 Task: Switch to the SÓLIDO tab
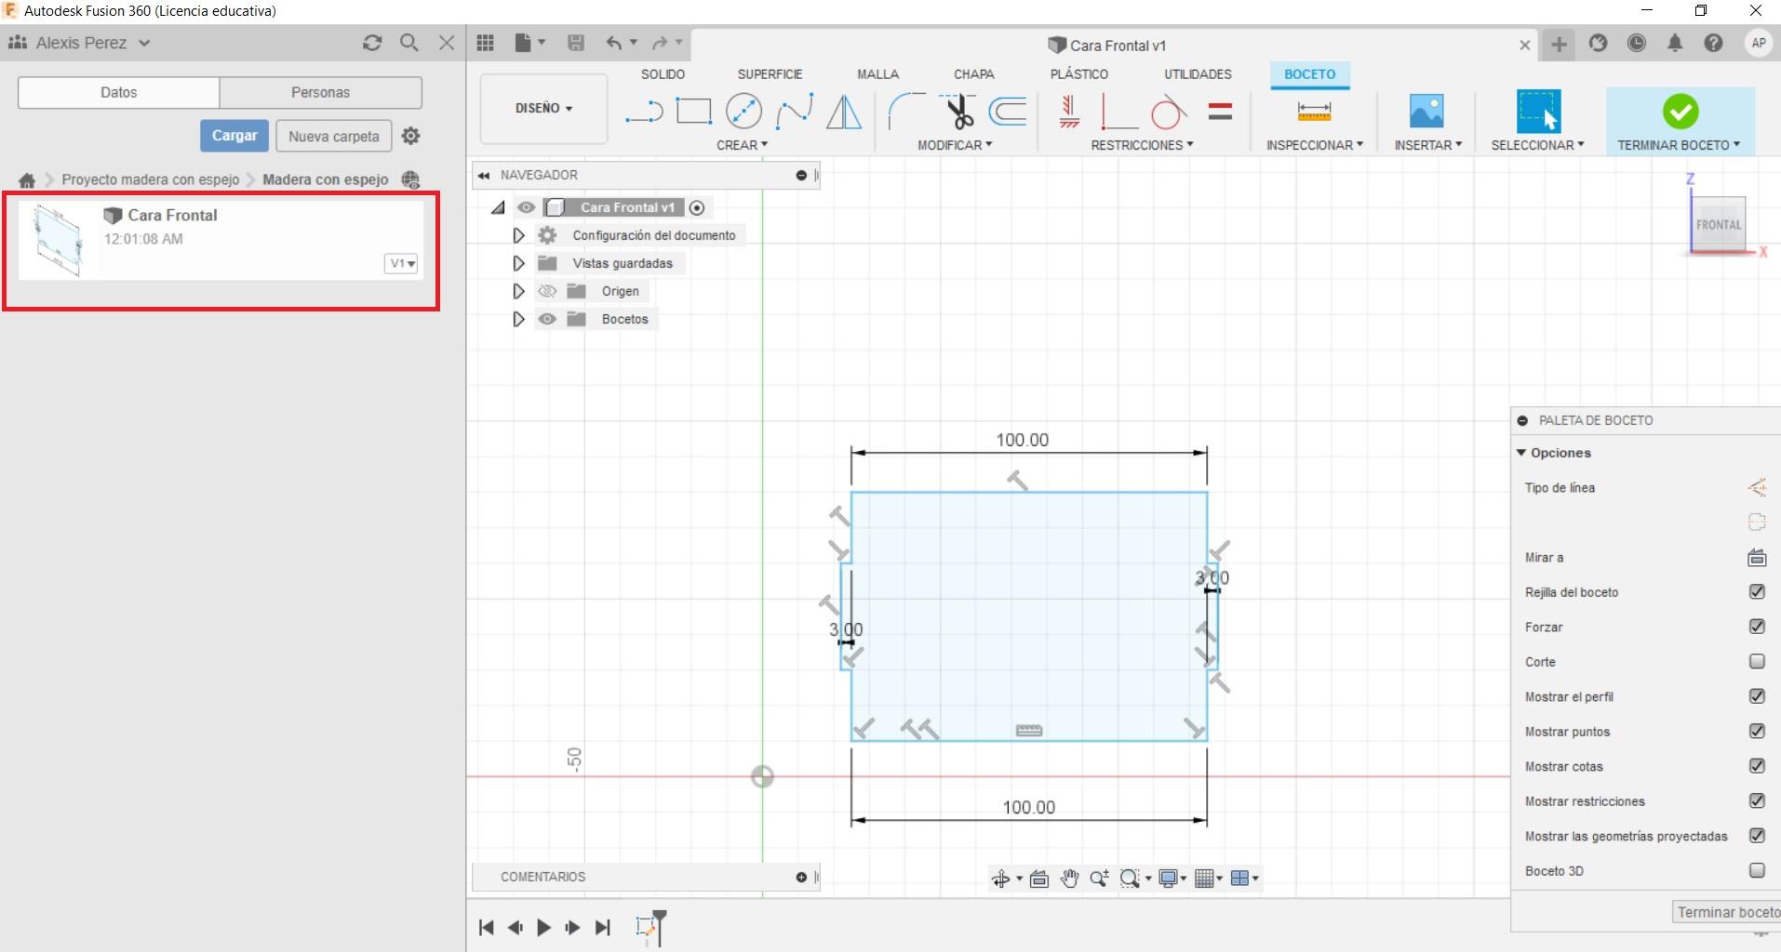pos(663,74)
